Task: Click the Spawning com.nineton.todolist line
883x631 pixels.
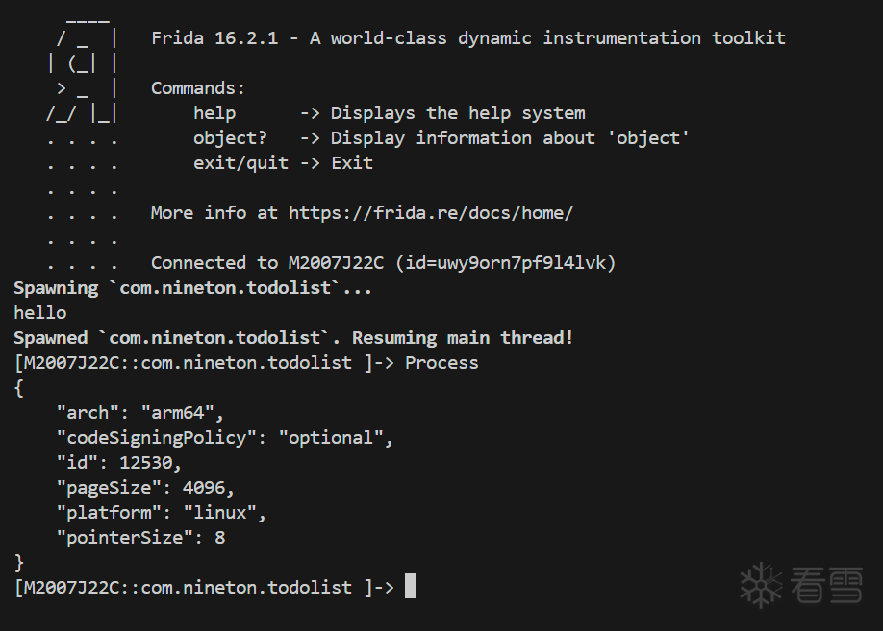Action: tap(192, 288)
